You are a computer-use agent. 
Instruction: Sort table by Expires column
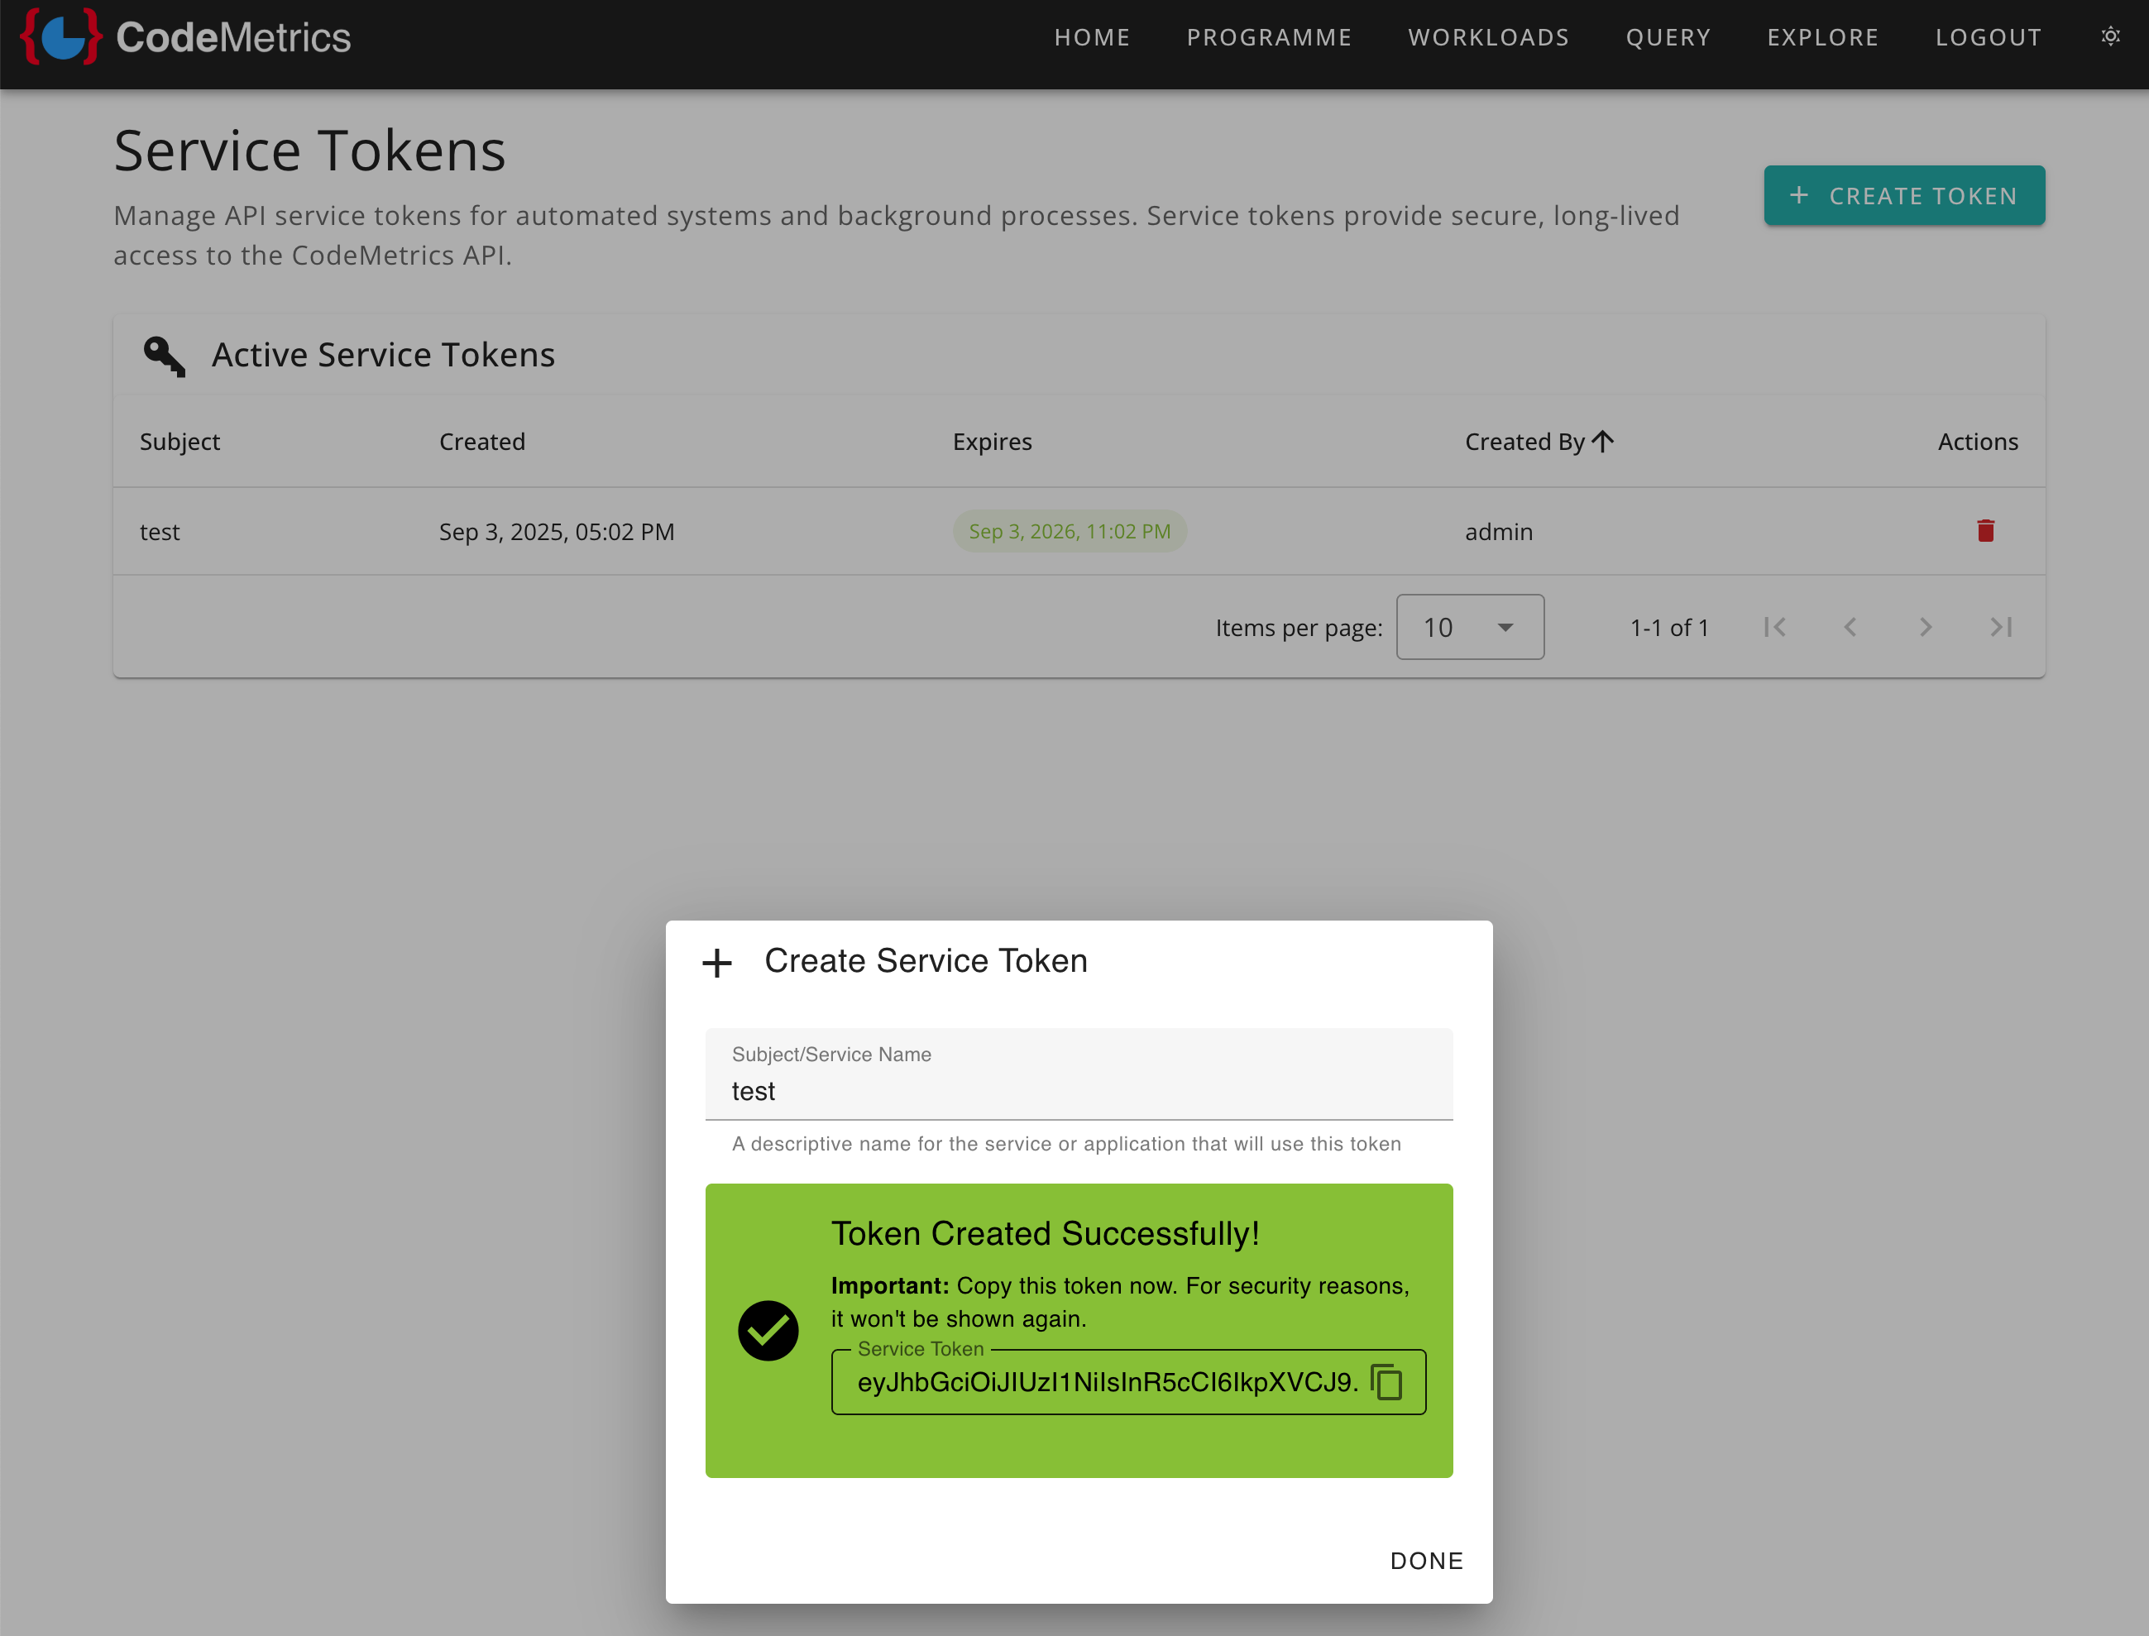[x=991, y=441]
